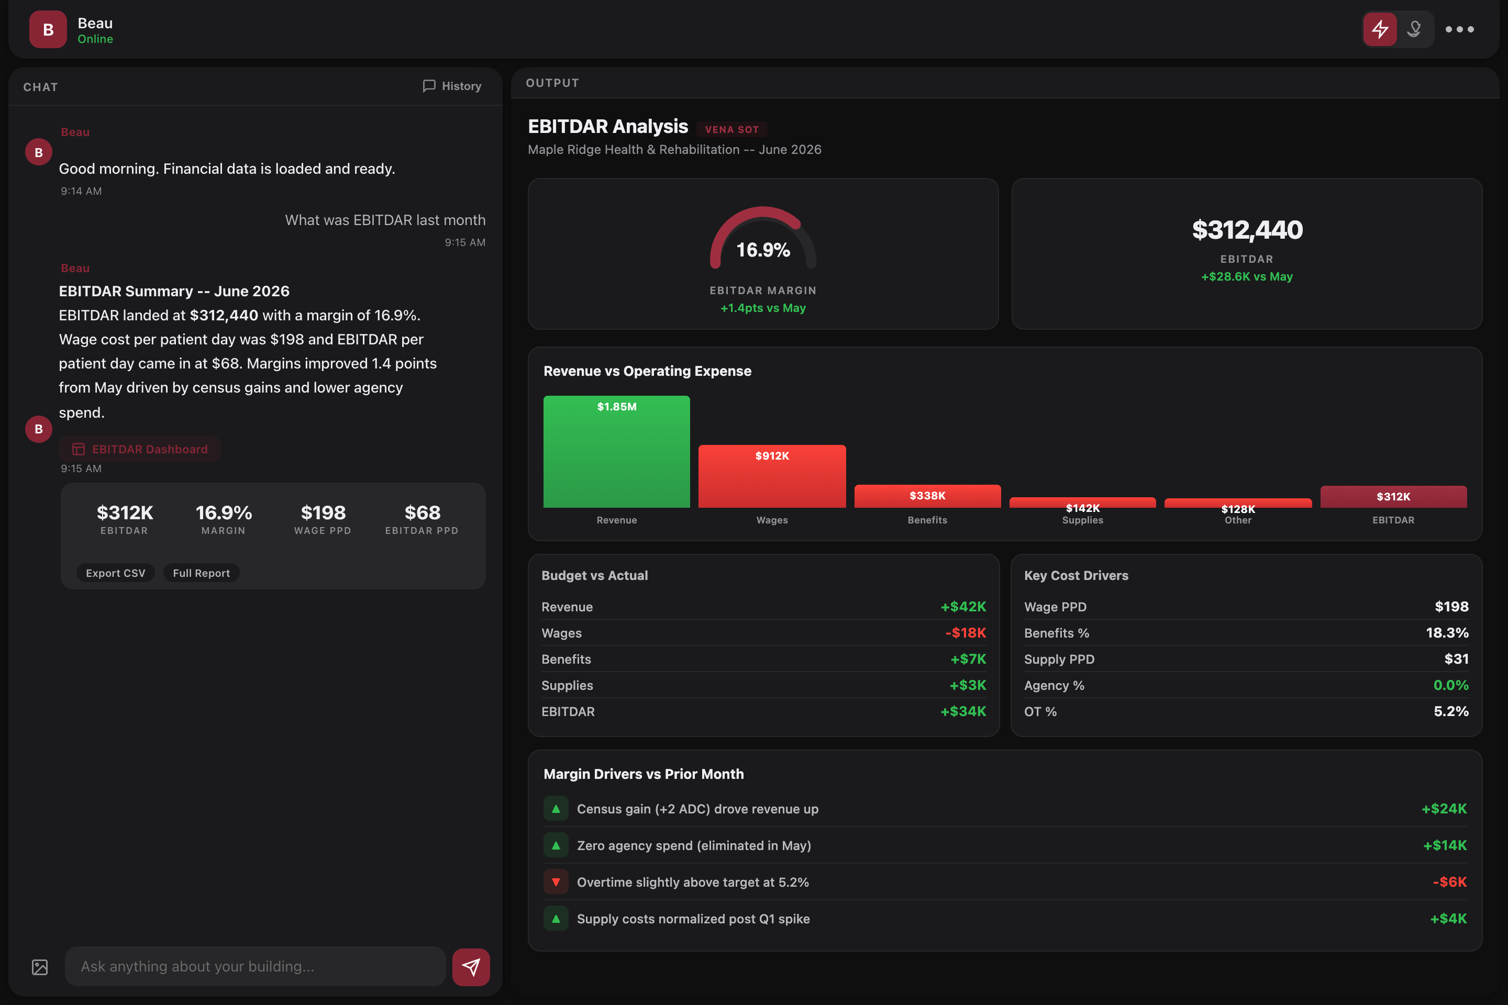The image size is (1508, 1005).
Task: Click the Benefits +$7K value
Action: coord(968,659)
